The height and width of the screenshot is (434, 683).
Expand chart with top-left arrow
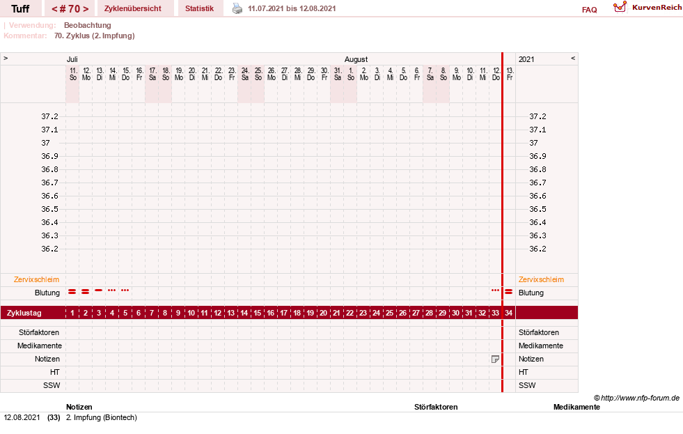coord(6,58)
